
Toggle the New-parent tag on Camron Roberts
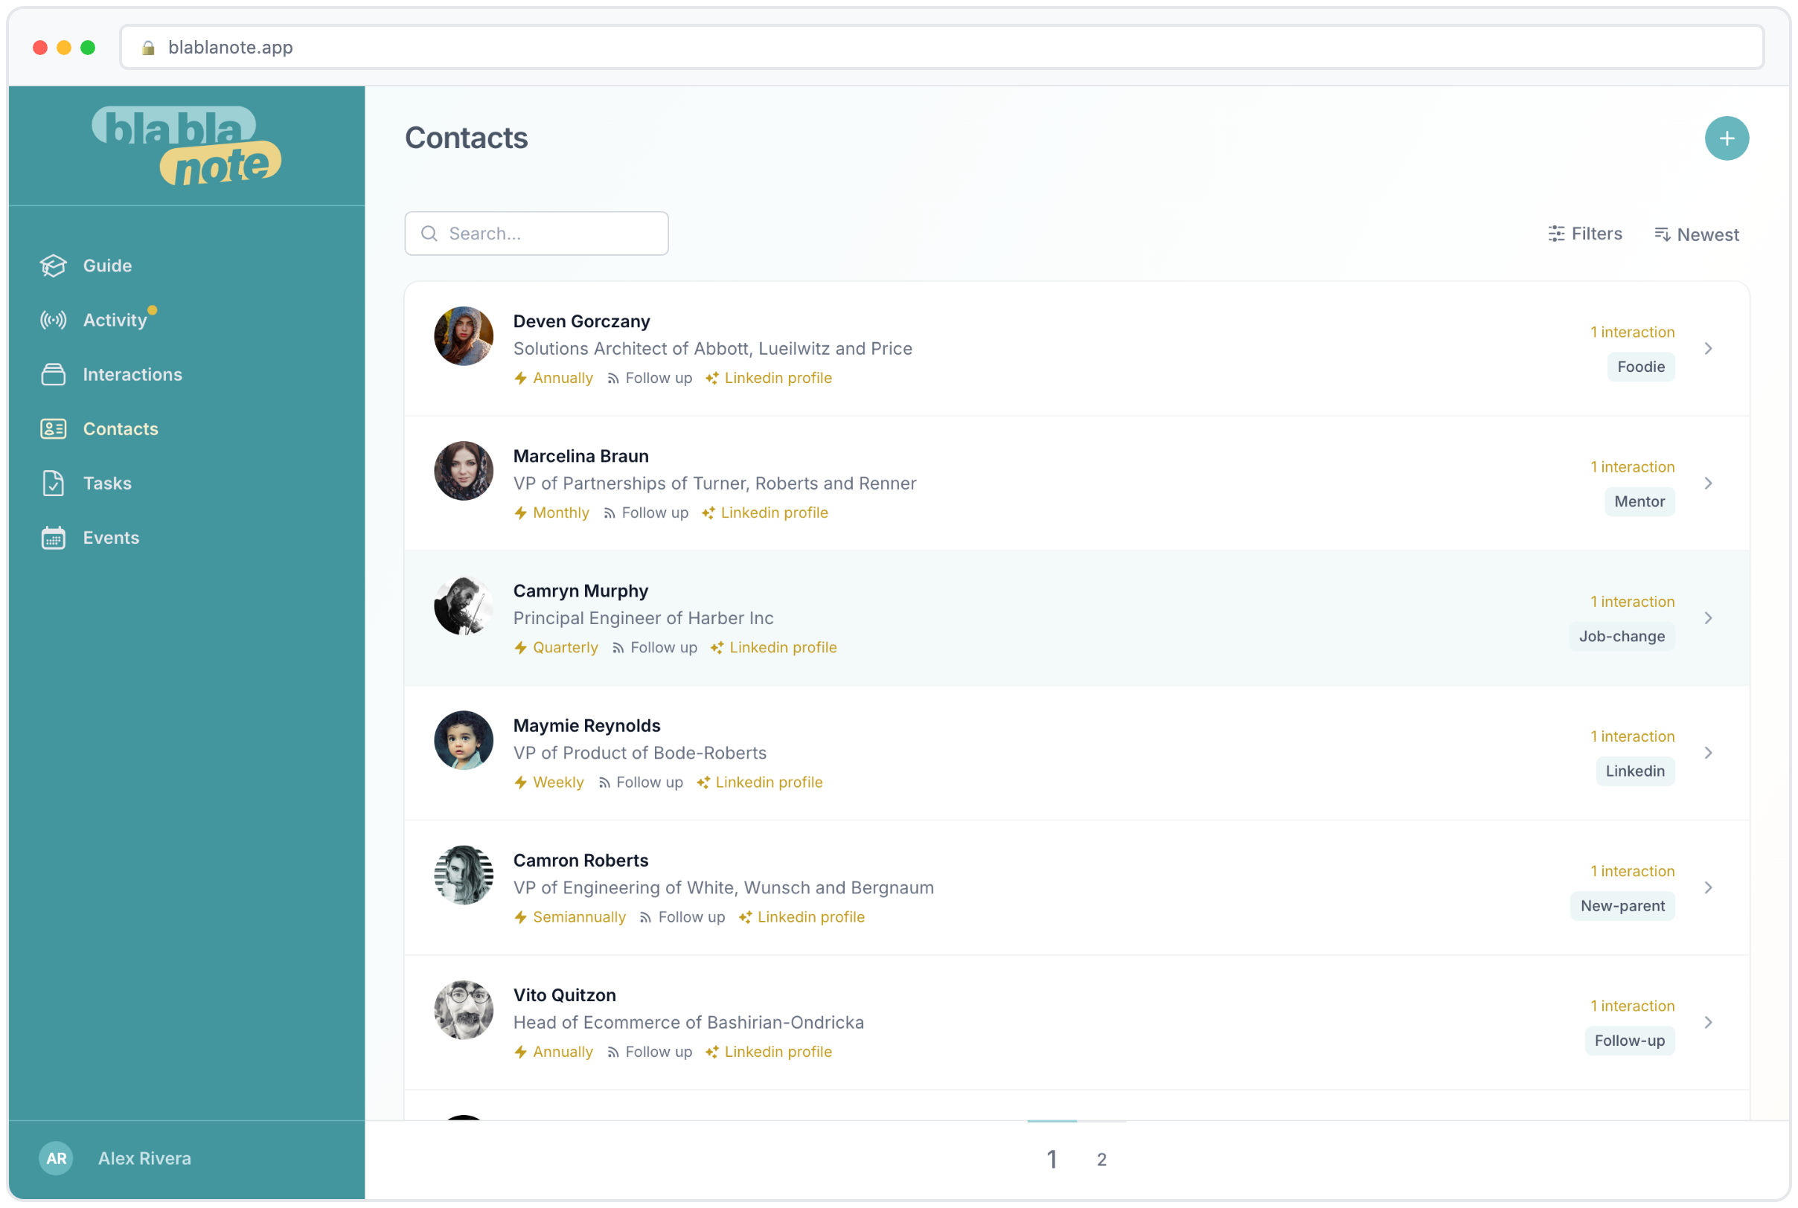(1622, 906)
